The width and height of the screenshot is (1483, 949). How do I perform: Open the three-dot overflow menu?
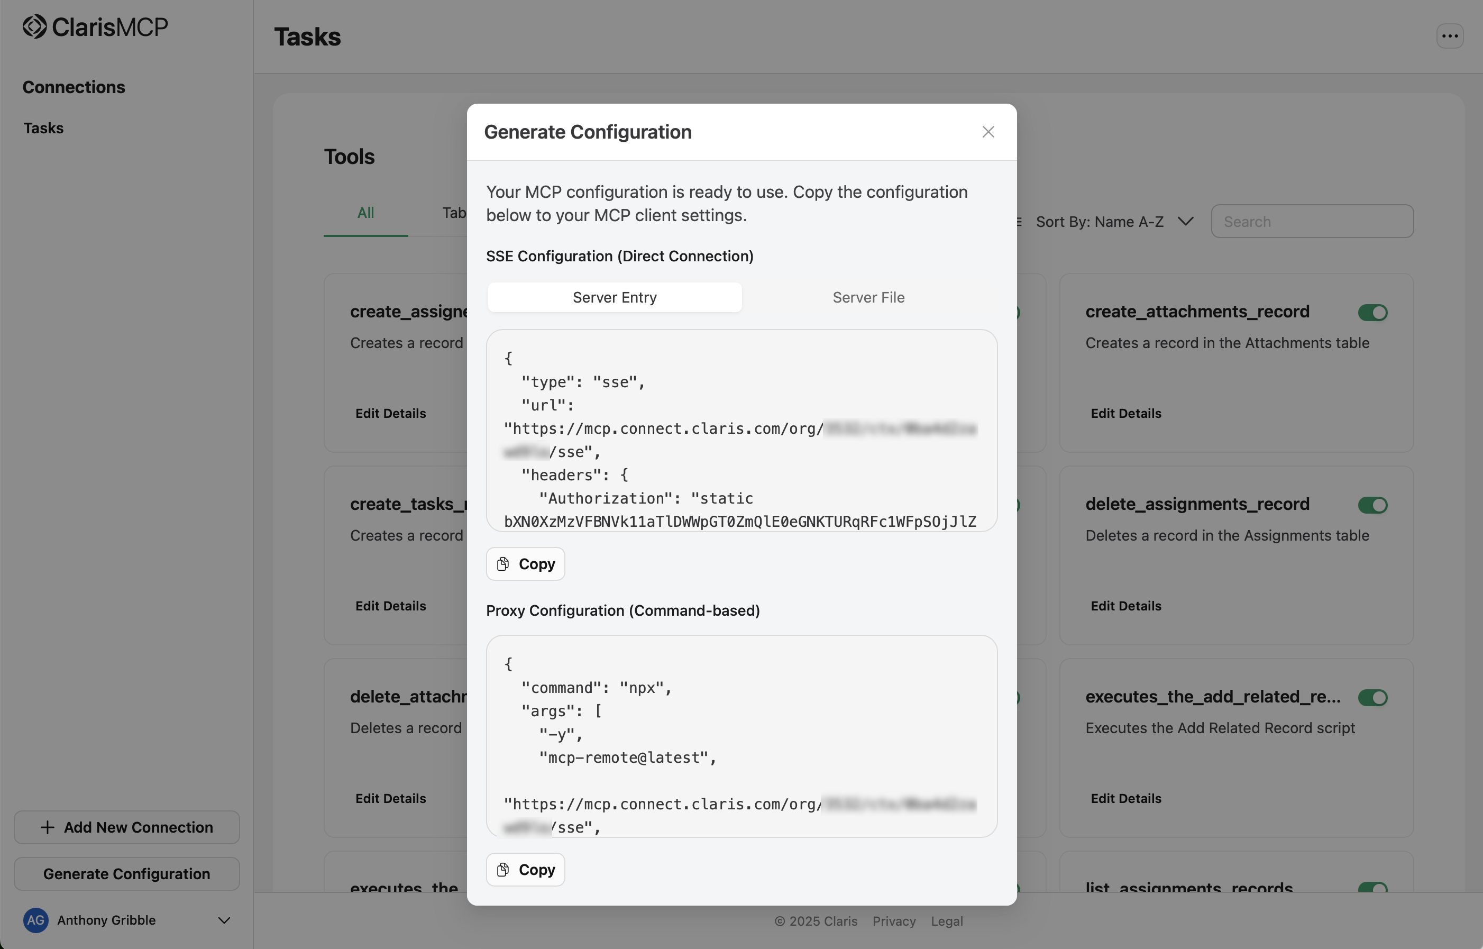1449,36
